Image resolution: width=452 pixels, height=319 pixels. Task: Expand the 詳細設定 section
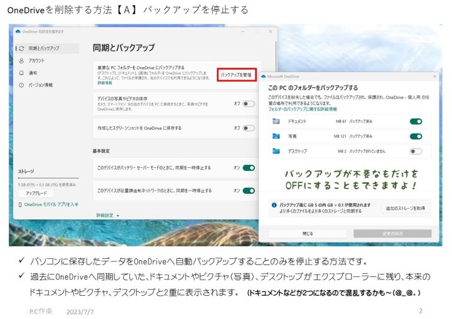(x=107, y=216)
